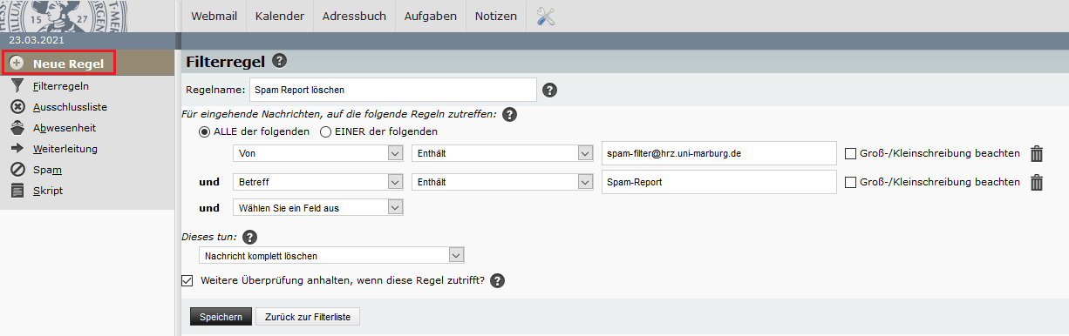Open the 'Wählen Sie ein Feld aus' dropdown
The image size is (1069, 336).
pos(317,207)
